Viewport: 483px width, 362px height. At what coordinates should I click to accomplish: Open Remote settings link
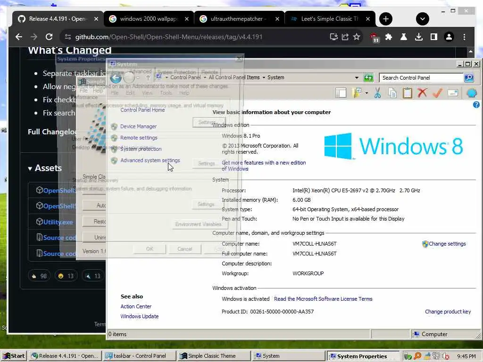coord(139,138)
